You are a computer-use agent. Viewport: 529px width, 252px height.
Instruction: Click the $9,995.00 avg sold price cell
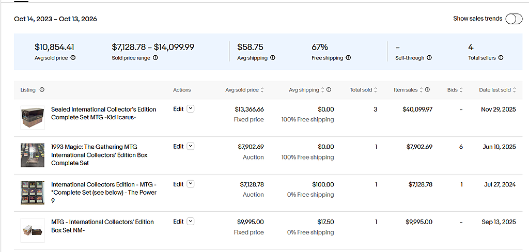(251, 222)
